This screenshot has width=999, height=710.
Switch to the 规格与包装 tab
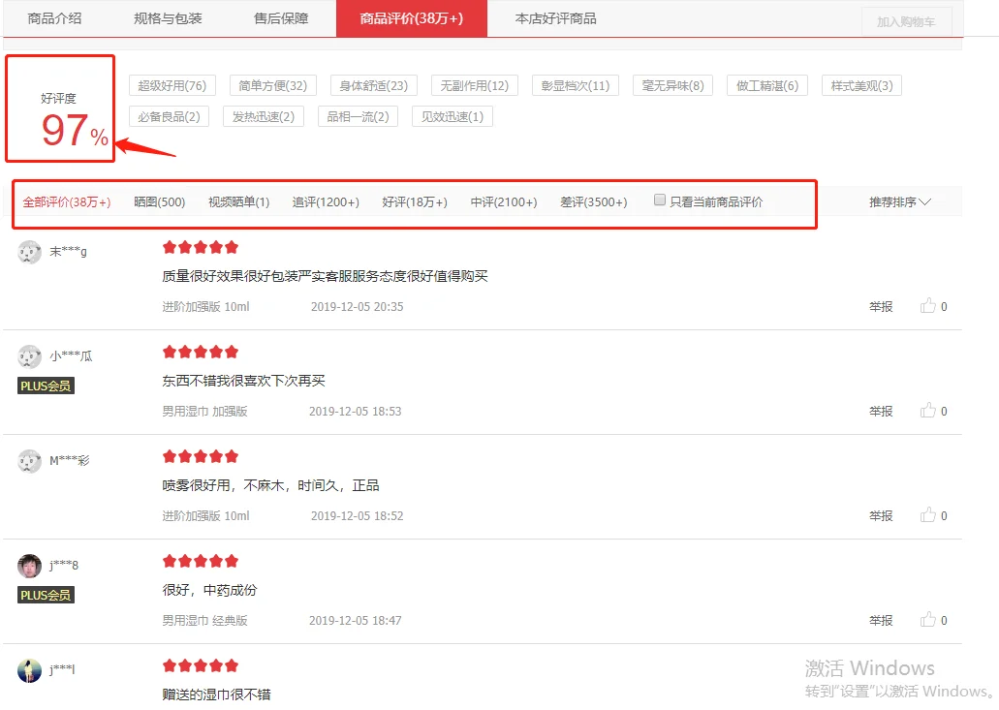[x=168, y=18]
